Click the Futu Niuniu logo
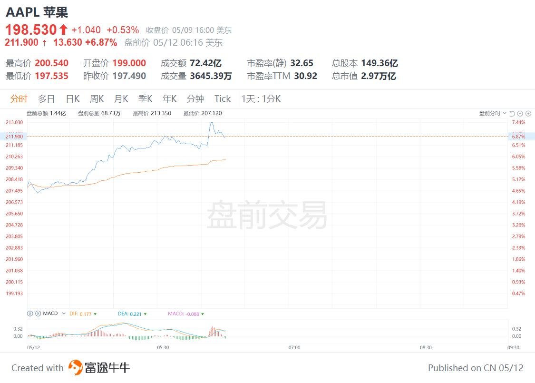 [99, 367]
